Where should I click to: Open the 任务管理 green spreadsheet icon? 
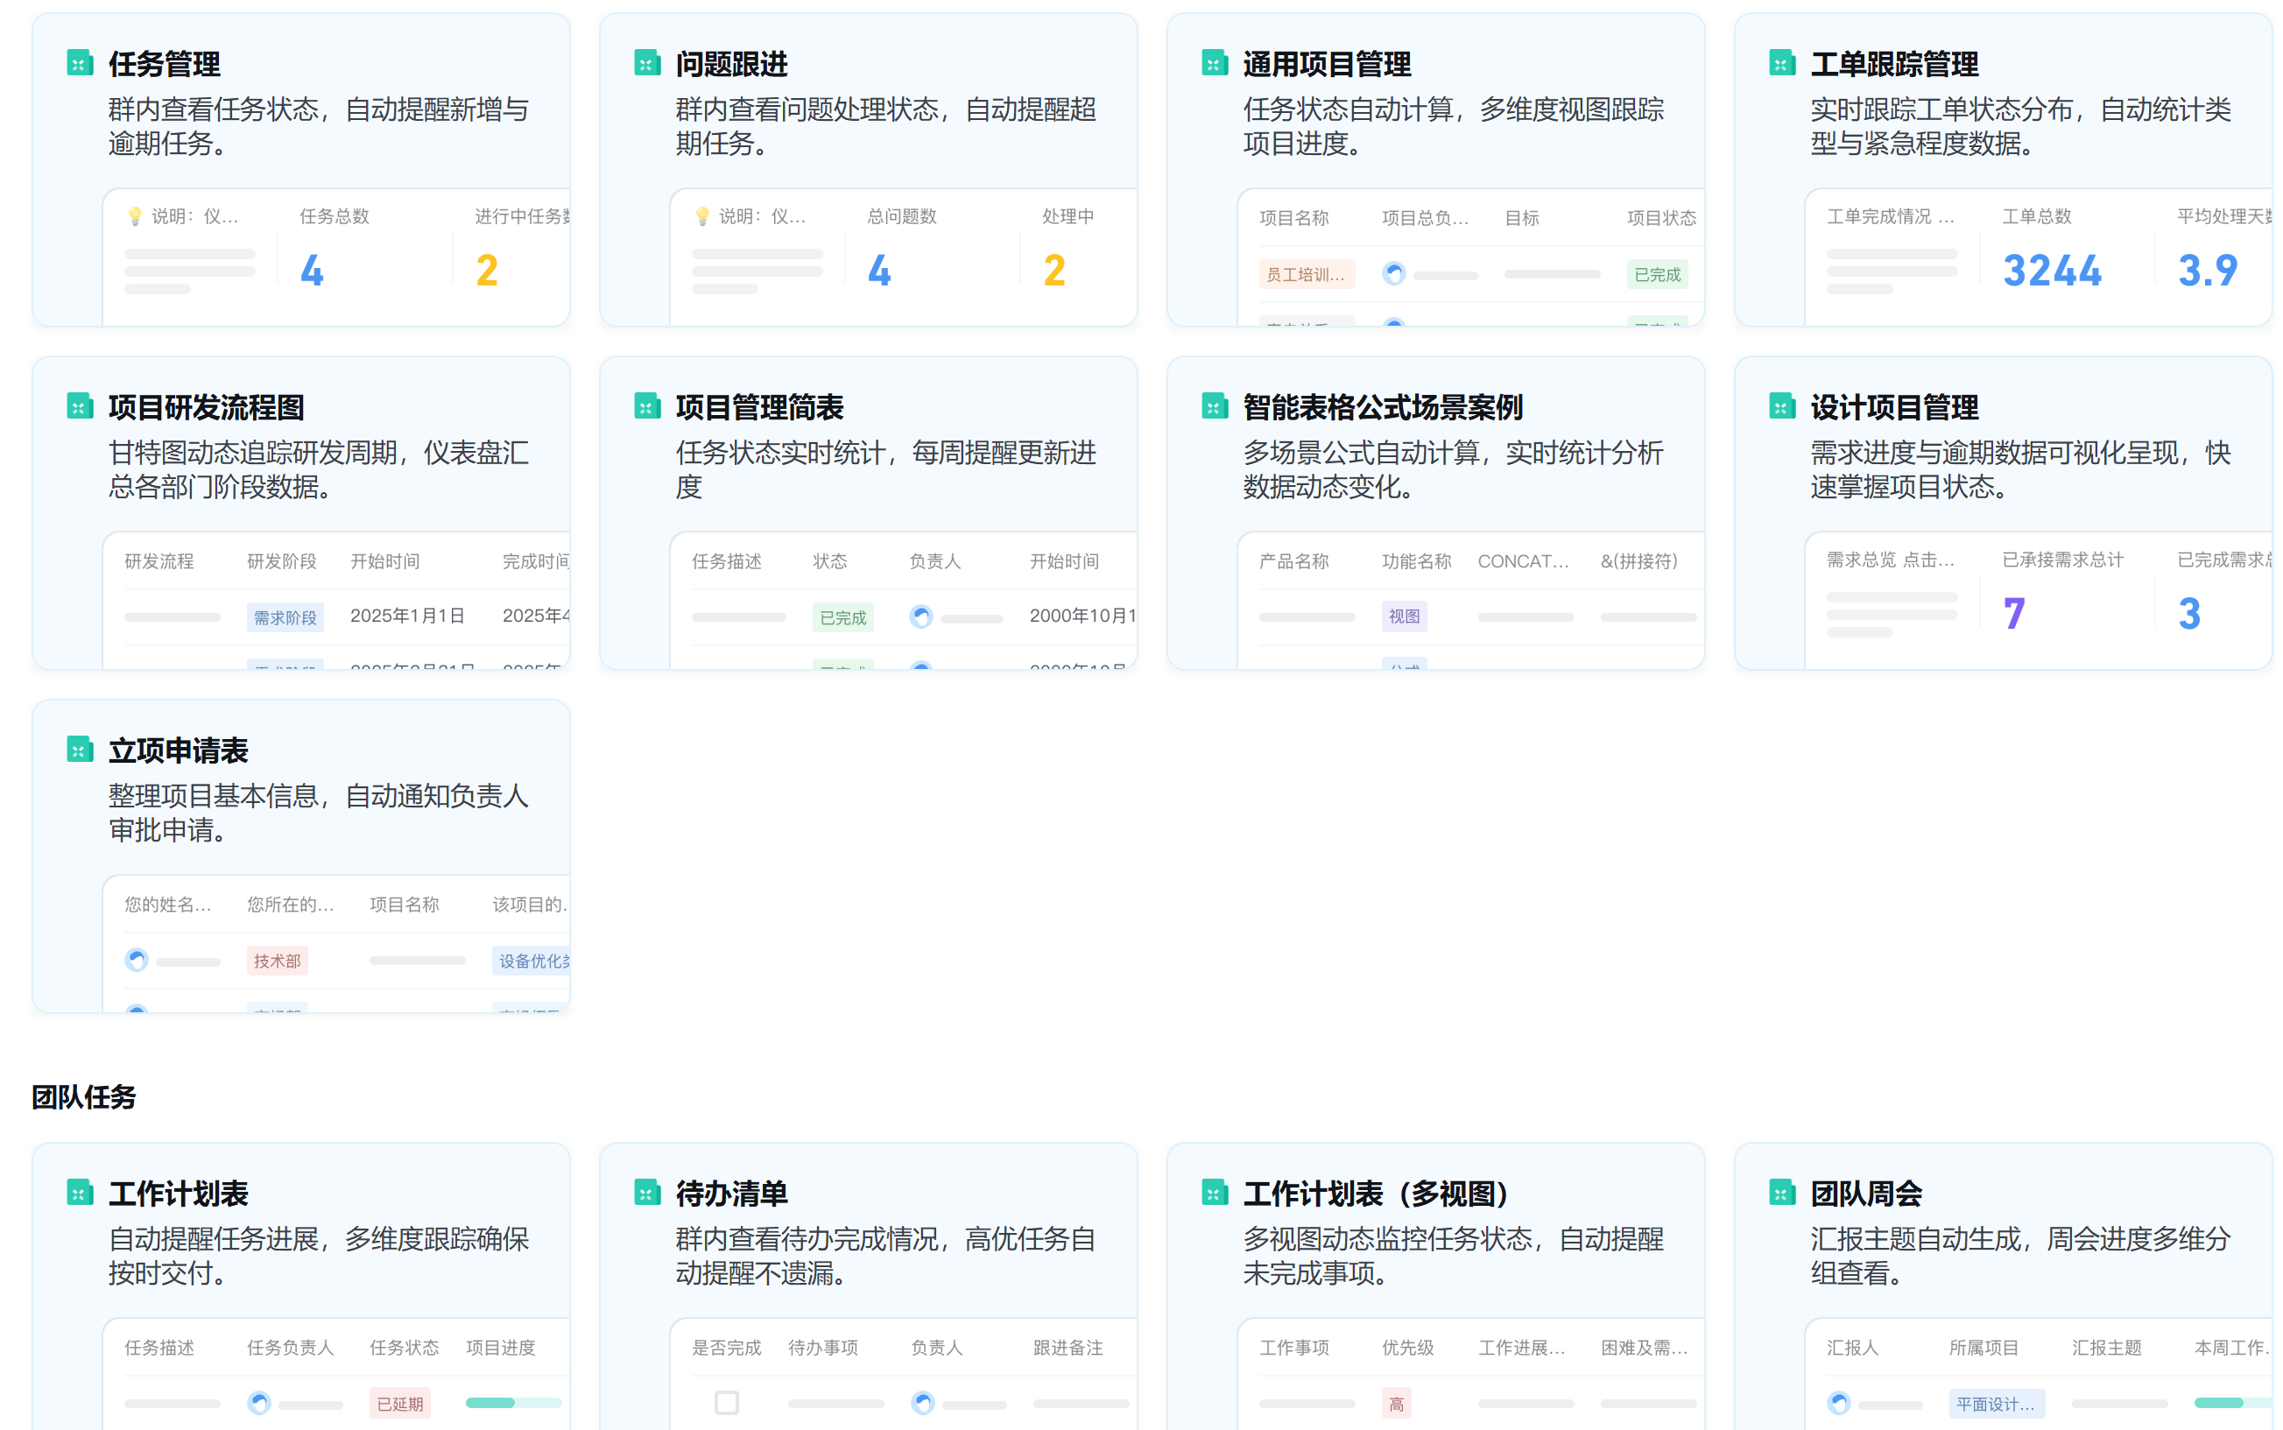(x=80, y=63)
